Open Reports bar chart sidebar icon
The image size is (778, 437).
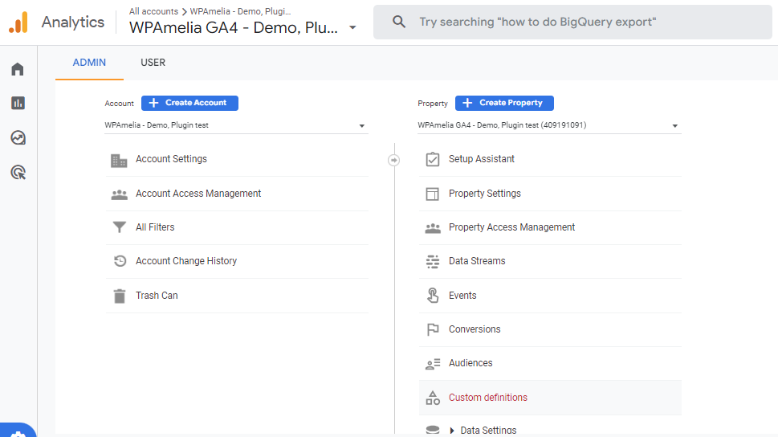[x=18, y=103]
